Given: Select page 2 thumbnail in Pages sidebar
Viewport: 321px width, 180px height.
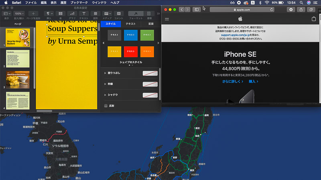Looking at the screenshot, I should click(18, 59).
